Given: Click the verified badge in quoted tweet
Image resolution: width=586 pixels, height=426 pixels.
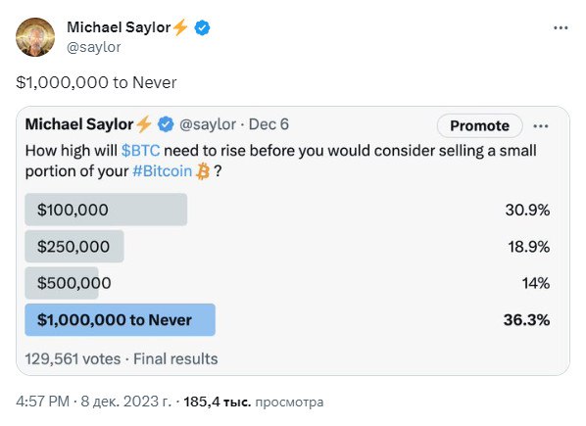Looking at the screenshot, I should (x=166, y=124).
